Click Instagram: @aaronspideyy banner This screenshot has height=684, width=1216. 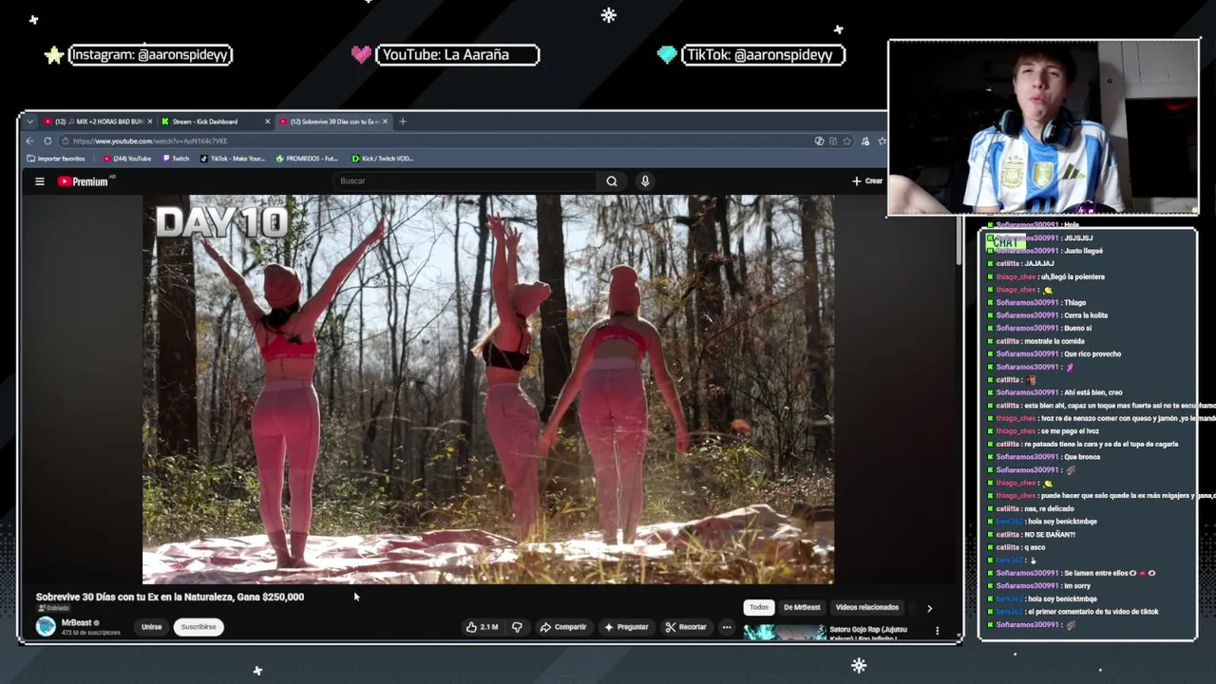pyautogui.click(x=150, y=55)
